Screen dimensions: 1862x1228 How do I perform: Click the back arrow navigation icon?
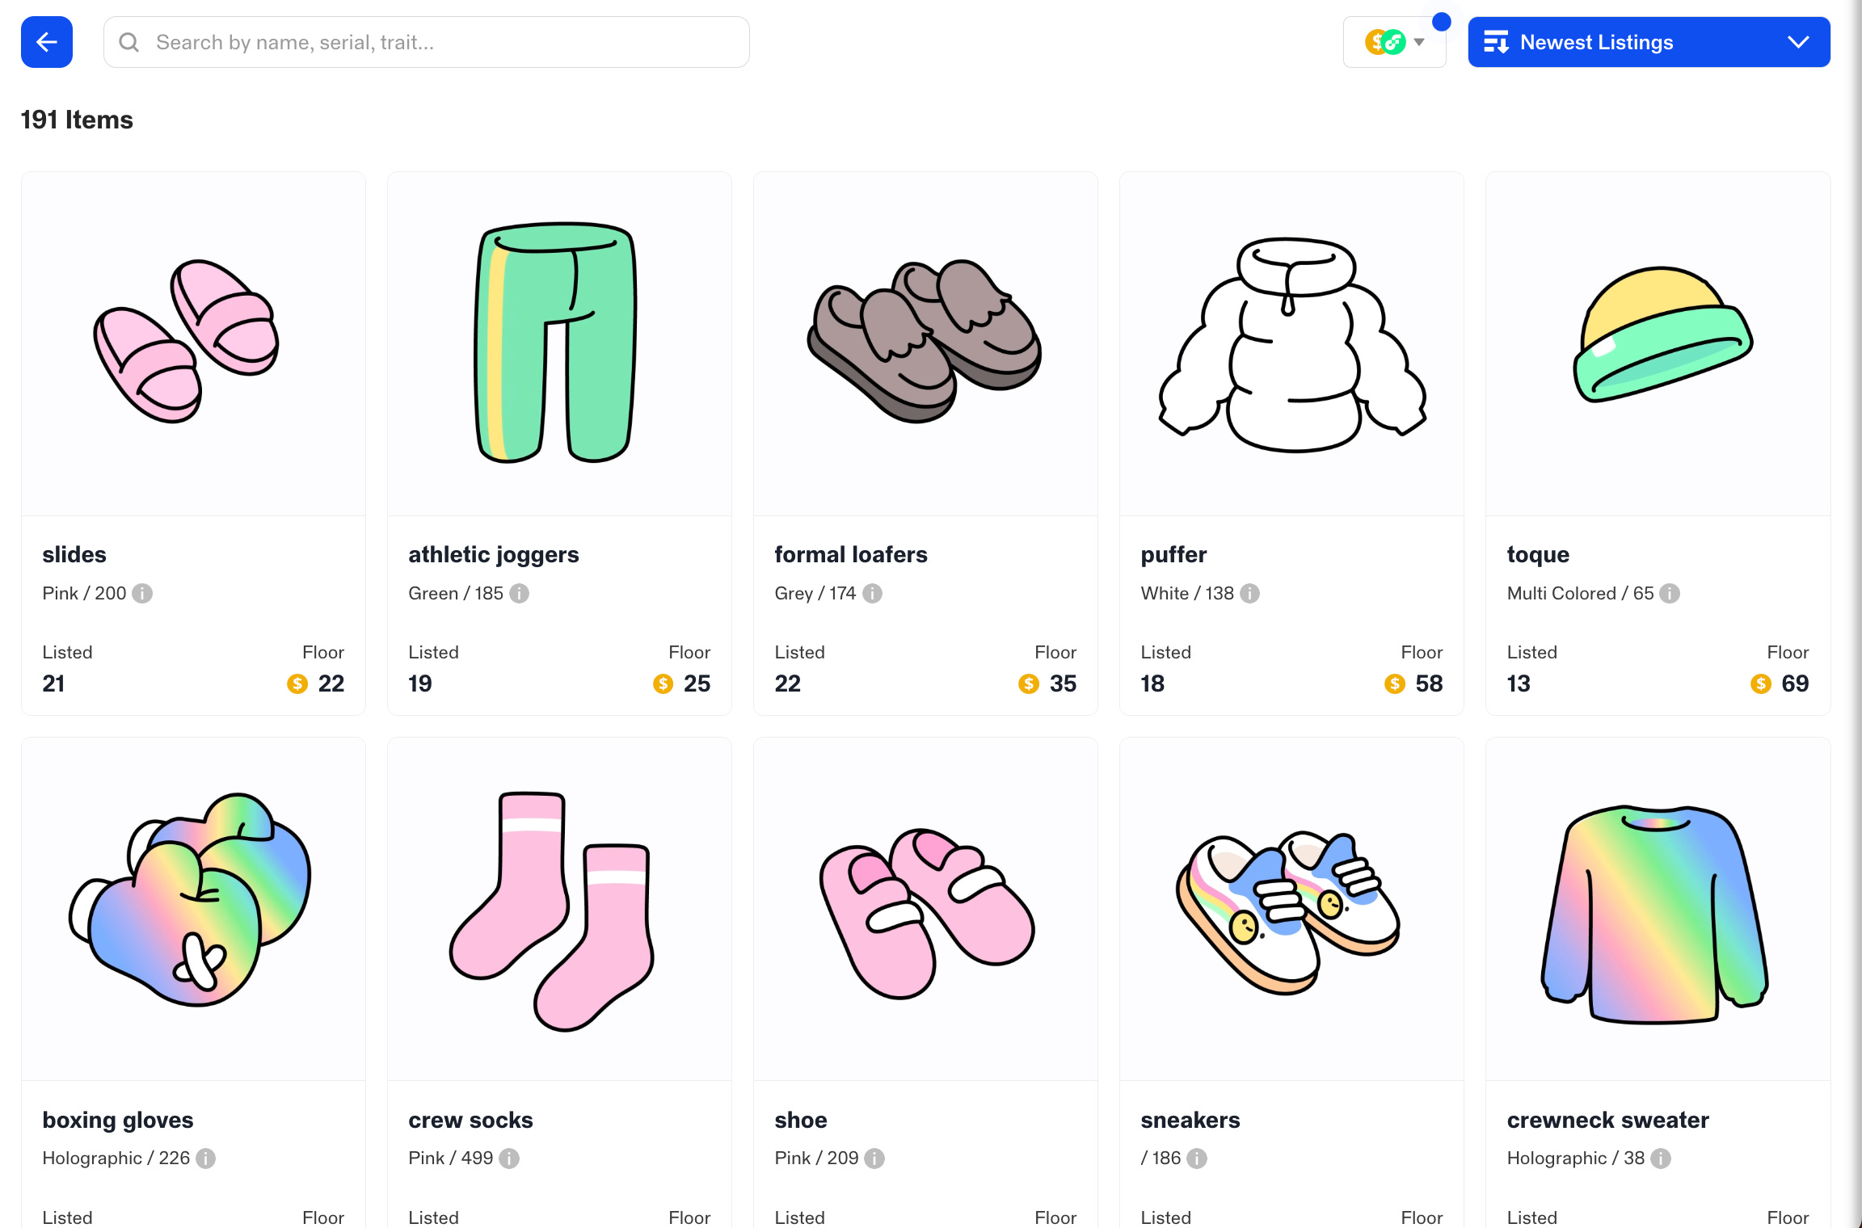46,41
